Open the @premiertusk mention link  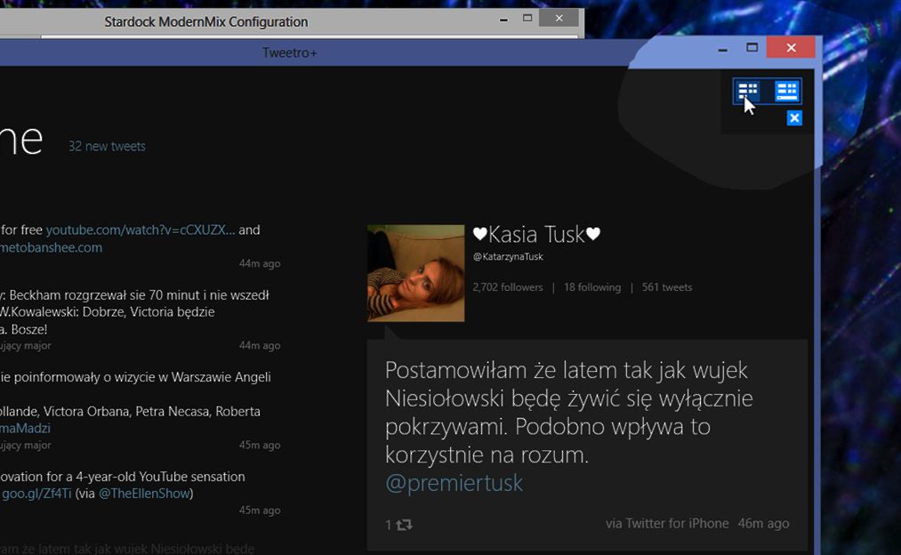point(454,483)
